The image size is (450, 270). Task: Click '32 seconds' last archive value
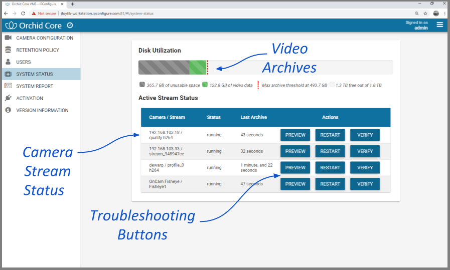click(252, 151)
